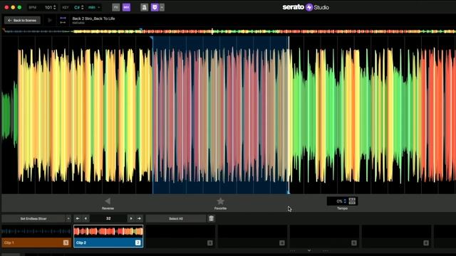Toggle the FX button in the top bar
Screen dimensions: 456x256
pos(115,7)
